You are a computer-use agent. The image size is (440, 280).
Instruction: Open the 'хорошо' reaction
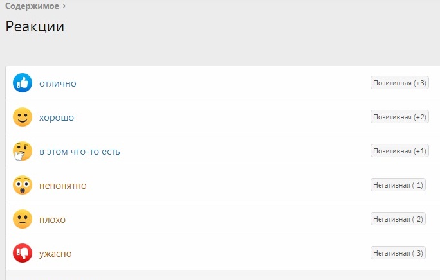57,118
